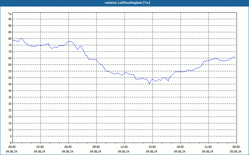Click the 50 y-axis value

10,78
